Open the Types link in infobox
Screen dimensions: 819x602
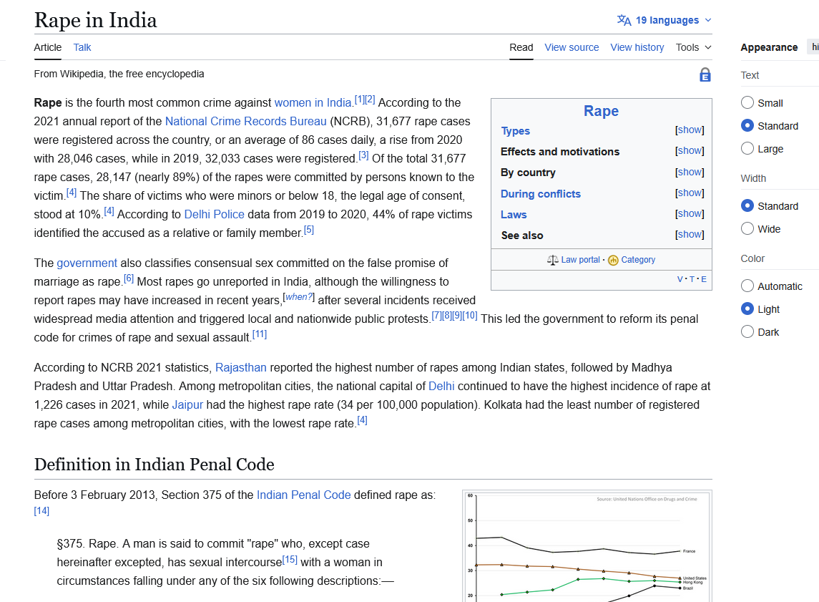516,131
